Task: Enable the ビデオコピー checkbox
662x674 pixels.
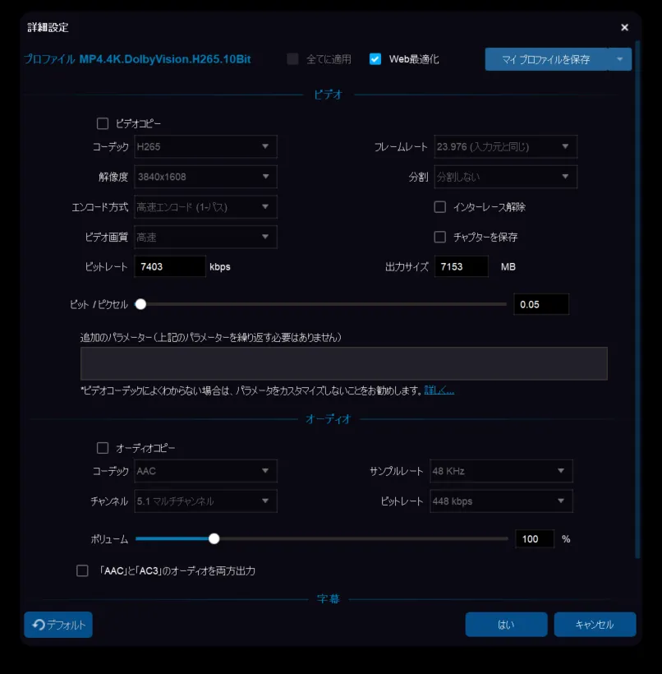Action: [x=102, y=124]
